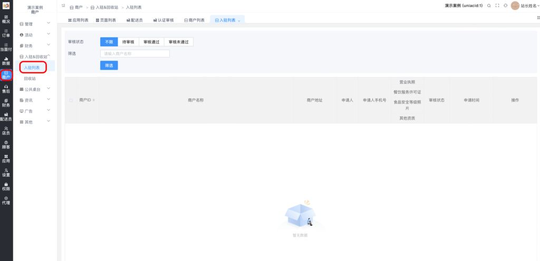Screen dimensions: 540x261
Task: Expand the 管理 submenu
Action: [x=35, y=24]
